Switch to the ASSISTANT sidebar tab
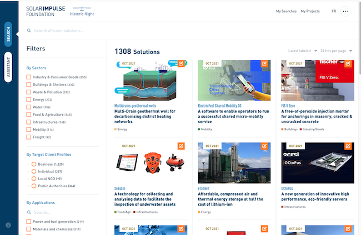Viewport: 361px width, 235px height. pos(8,67)
